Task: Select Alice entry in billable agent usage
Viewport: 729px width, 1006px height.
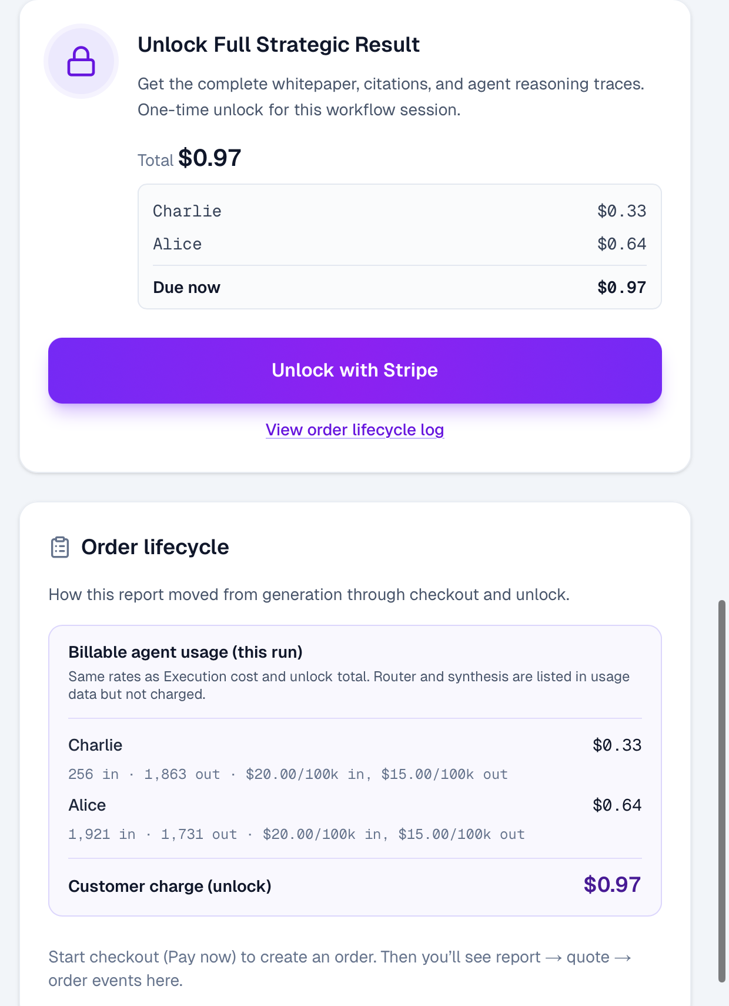Action: coord(355,805)
